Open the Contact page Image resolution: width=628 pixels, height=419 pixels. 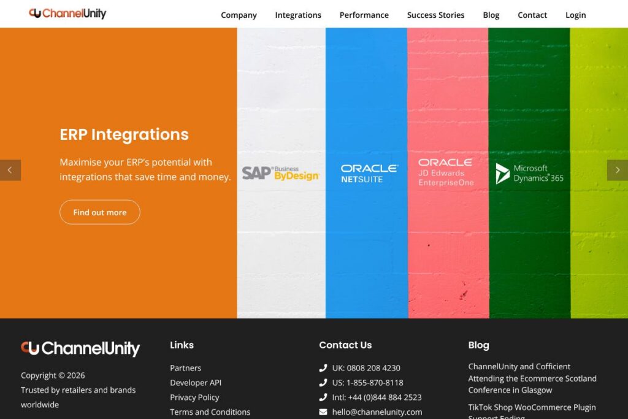[x=532, y=15]
